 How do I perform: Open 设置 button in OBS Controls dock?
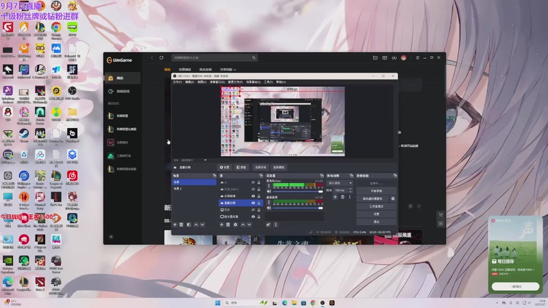click(376, 214)
